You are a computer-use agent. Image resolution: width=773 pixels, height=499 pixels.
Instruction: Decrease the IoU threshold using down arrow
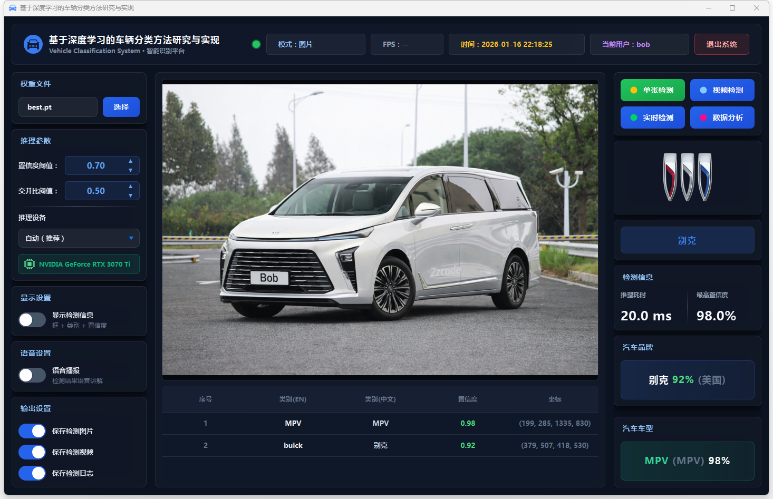pos(131,195)
